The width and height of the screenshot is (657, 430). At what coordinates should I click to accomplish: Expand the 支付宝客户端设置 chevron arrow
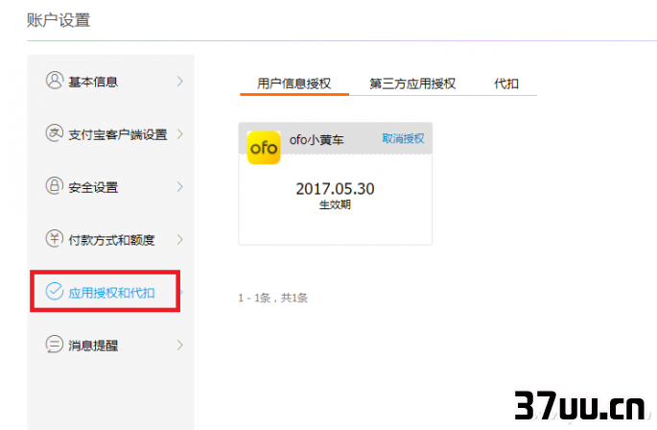tap(180, 133)
